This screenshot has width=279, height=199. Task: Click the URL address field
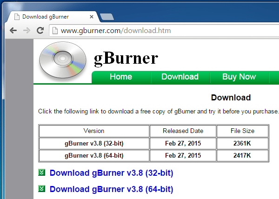click(x=165, y=31)
